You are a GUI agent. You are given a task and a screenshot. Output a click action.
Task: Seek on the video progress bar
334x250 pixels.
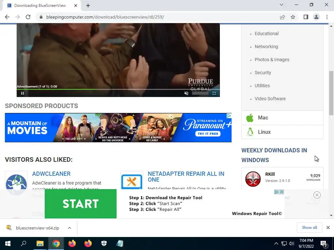click(118, 89)
